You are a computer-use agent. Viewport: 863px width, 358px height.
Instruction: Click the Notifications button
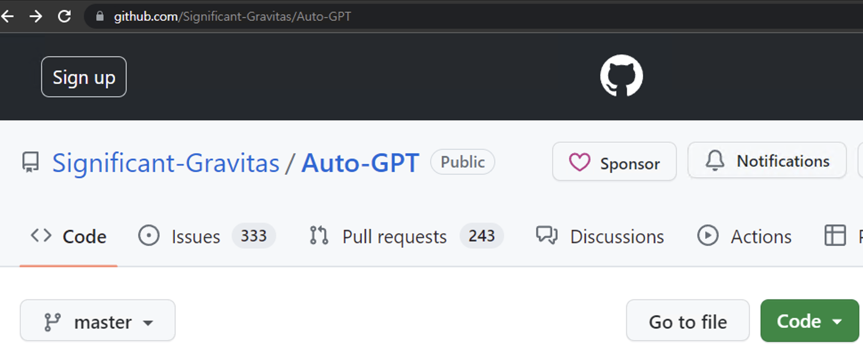(767, 161)
